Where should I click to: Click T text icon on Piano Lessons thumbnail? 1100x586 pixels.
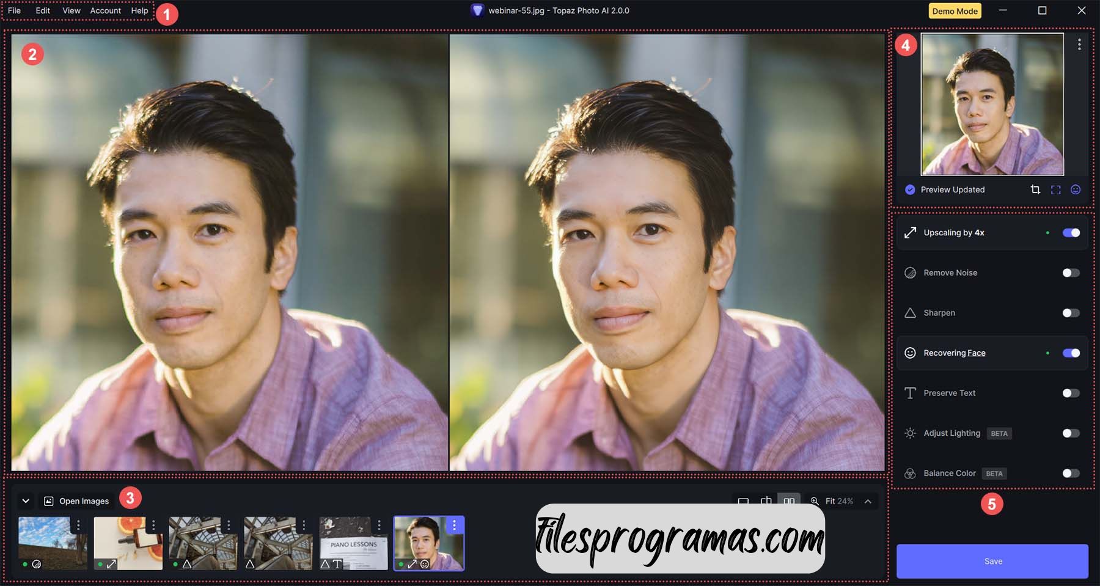(337, 564)
